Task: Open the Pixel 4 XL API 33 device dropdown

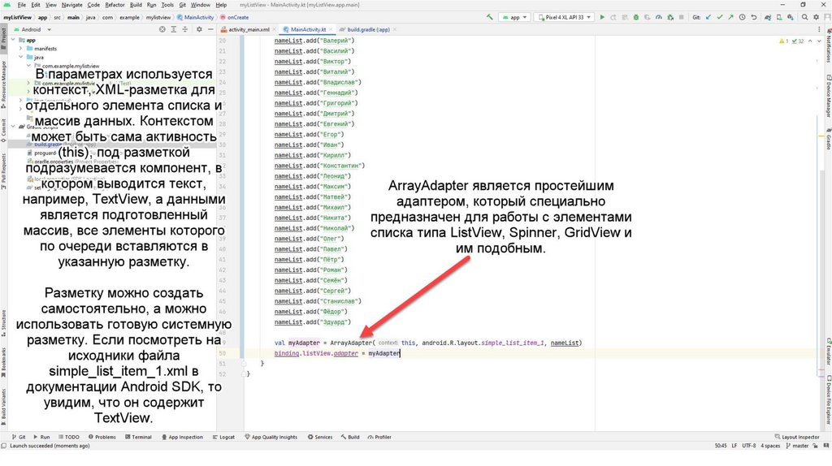Action: click(566, 16)
